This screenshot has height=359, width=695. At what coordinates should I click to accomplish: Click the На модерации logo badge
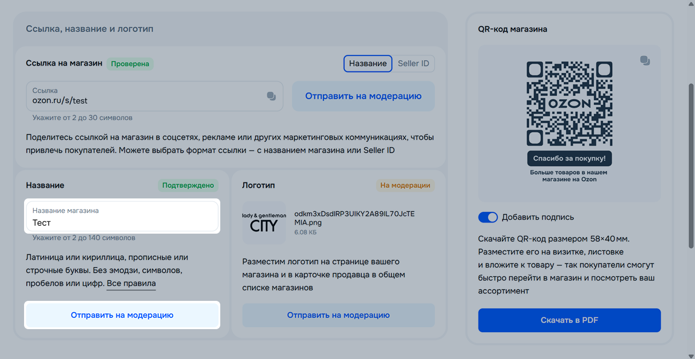coord(405,185)
